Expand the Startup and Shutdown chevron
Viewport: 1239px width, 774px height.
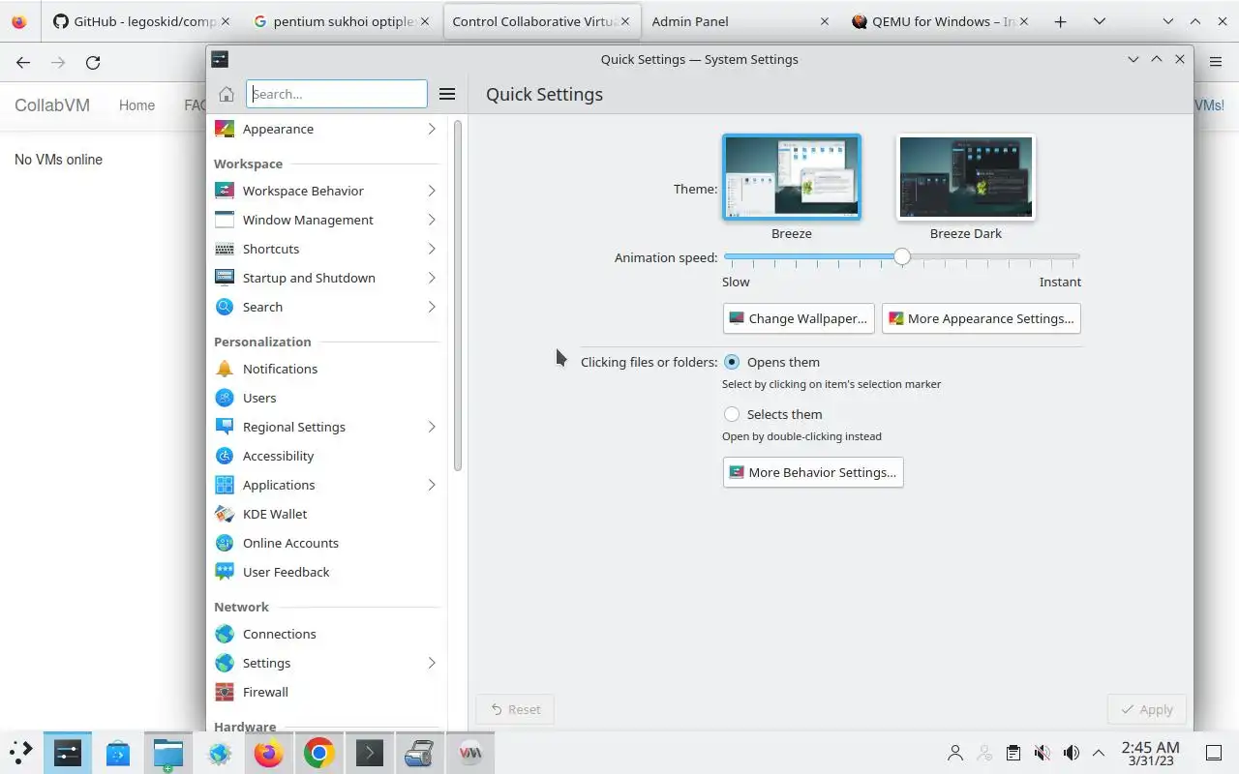point(432,278)
